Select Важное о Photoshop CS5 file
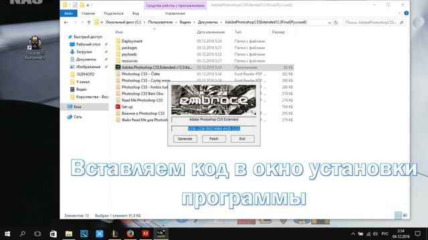The height and width of the screenshot is (240, 428). (142, 113)
